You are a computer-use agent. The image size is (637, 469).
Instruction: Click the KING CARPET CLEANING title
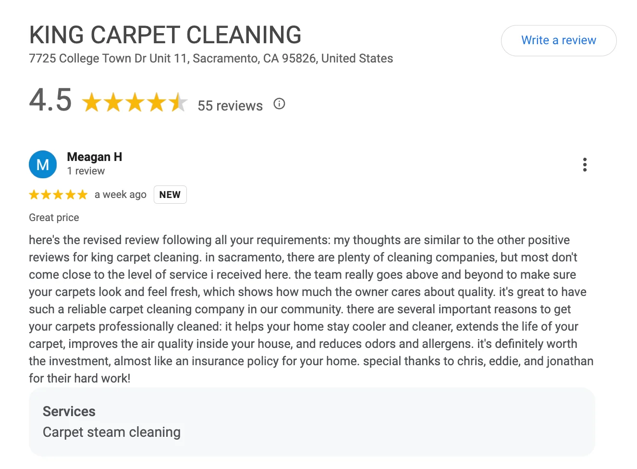click(165, 35)
